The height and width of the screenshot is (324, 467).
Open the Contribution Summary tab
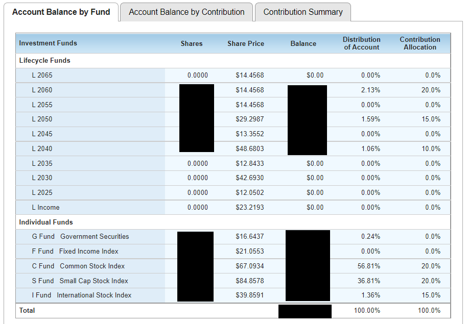[x=302, y=11]
